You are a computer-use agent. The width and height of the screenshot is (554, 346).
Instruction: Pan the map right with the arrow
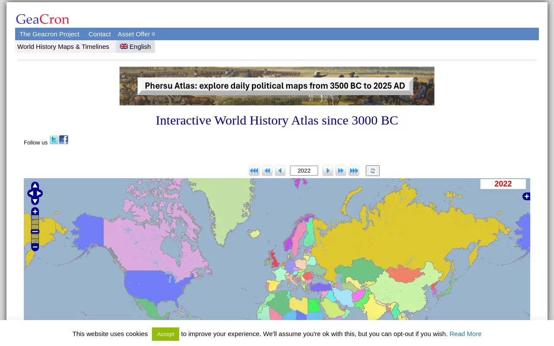(39, 193)
